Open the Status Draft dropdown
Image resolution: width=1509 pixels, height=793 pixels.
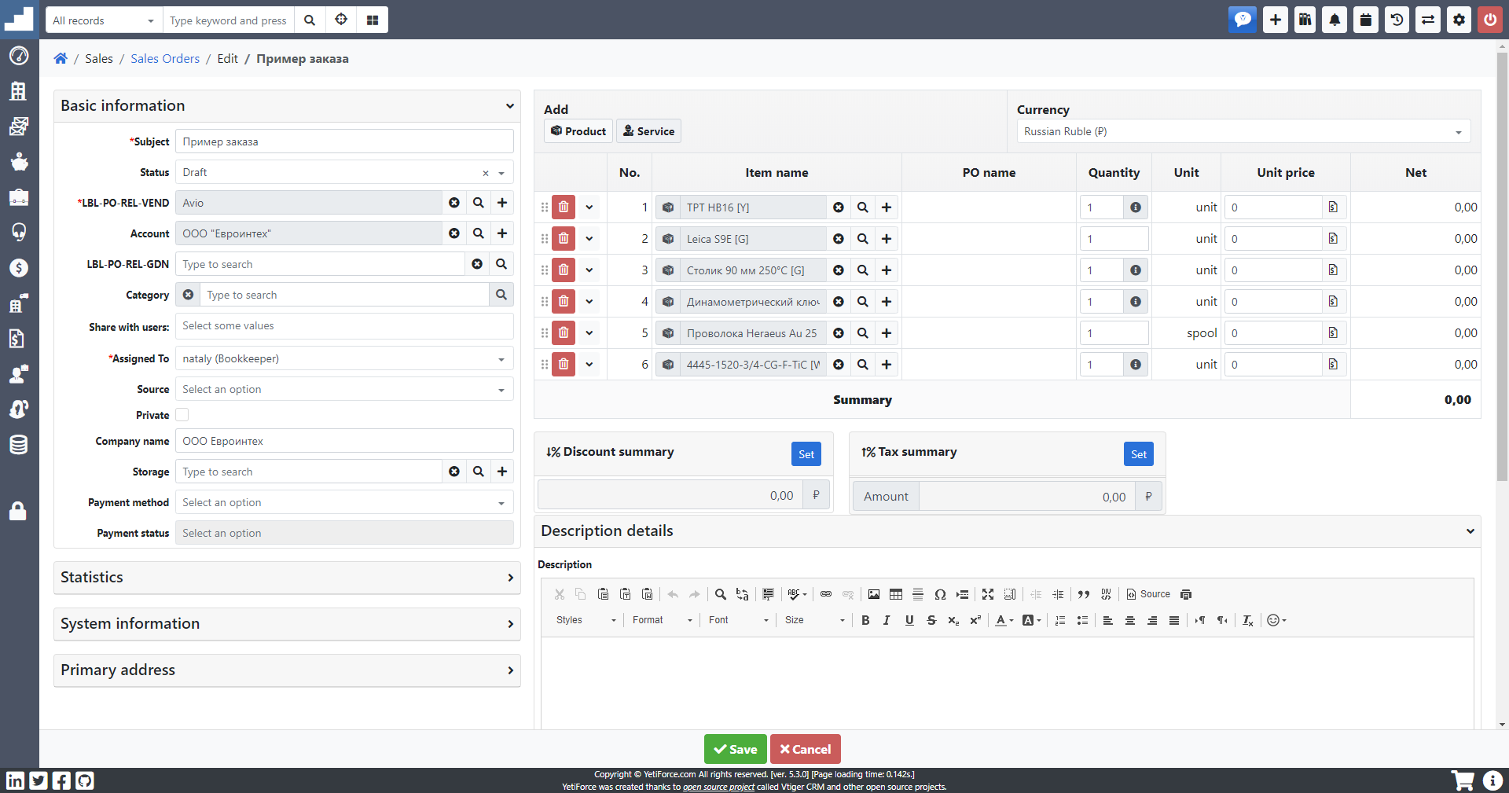344,172
